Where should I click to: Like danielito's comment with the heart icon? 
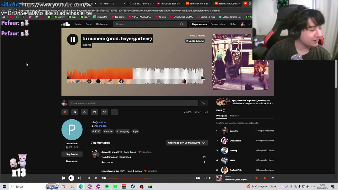[x=204, y=157]
